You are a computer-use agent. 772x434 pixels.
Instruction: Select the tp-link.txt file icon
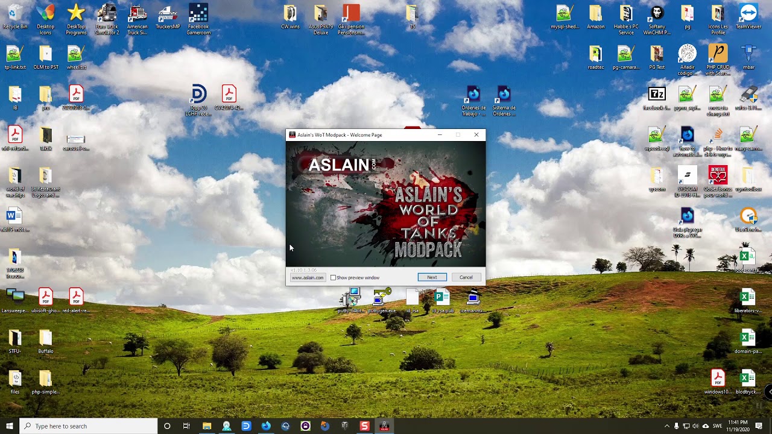tap(14, 57)
